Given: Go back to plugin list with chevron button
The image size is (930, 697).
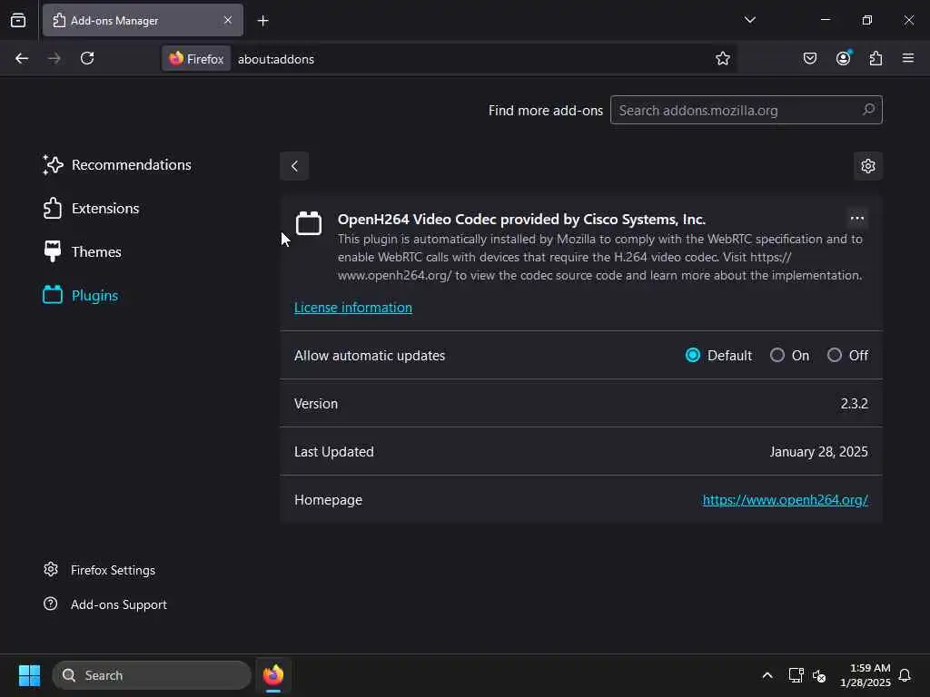Looking at the screenshot, I should pos(294,166).
